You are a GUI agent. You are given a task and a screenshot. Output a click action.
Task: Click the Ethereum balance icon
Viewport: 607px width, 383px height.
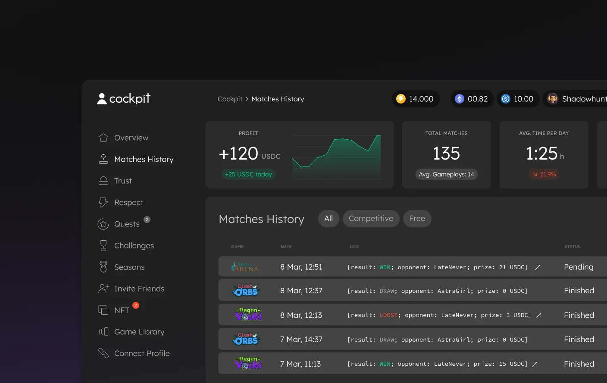click(460, 99)
